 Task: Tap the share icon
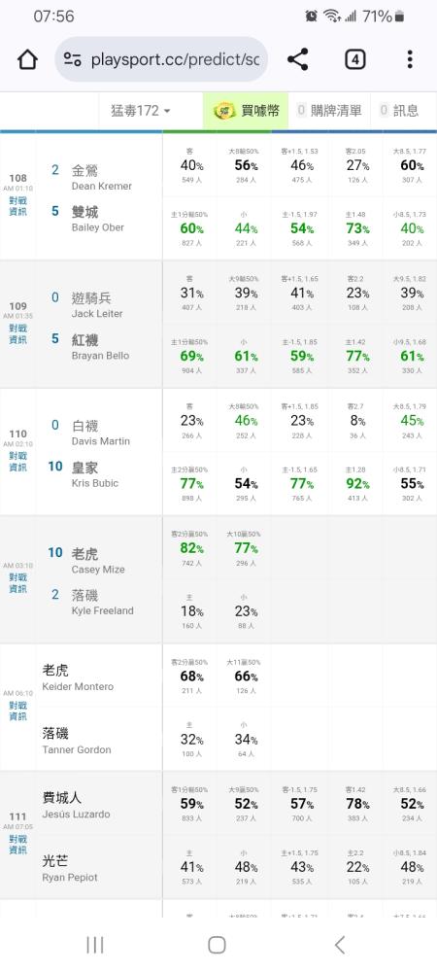coord(298,59)
